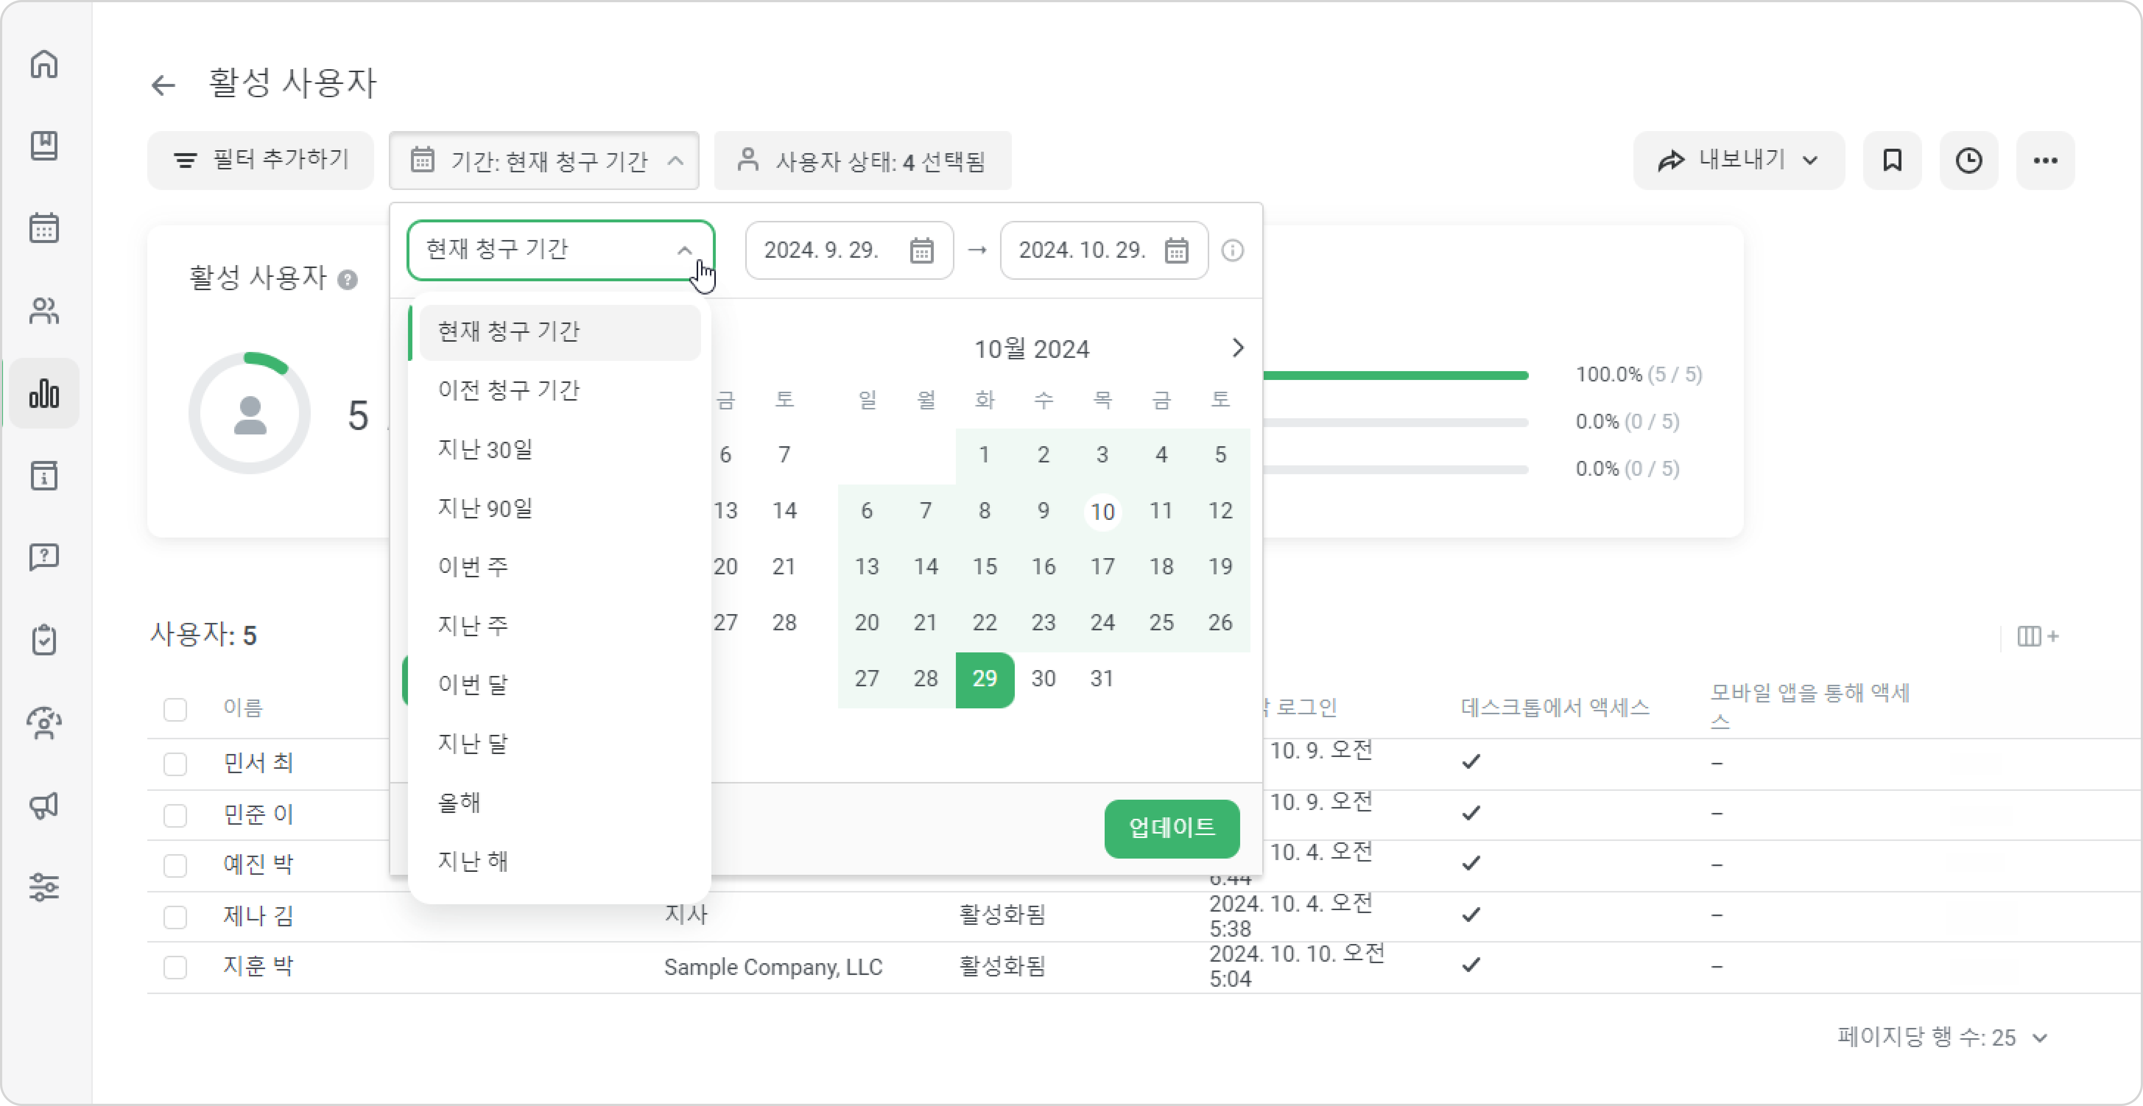Select 올해 option
The image size is (2143, 1106).
point(560,803)
